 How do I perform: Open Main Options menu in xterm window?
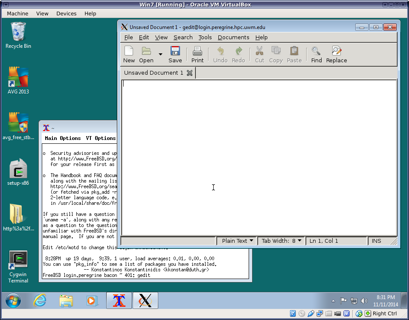[63, 138]
